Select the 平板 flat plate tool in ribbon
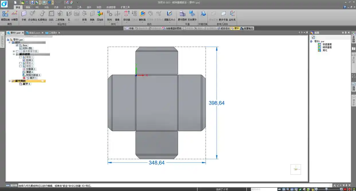Screen dimensions: 356x191 tap(24, 16)
